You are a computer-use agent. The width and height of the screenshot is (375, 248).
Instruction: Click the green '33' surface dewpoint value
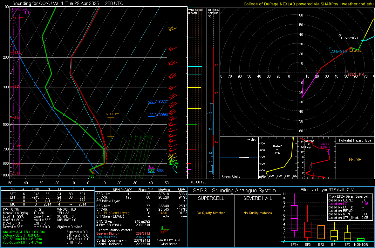click(x=92, y=176)
